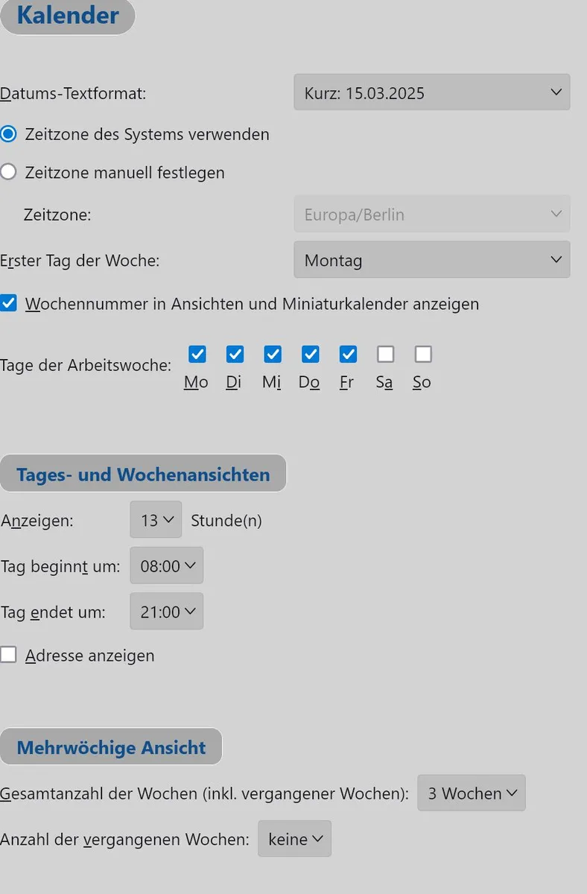Screen dimensions: 587x894
Task: Click the 'Zeitzone:' label
Action: [57, 215]
